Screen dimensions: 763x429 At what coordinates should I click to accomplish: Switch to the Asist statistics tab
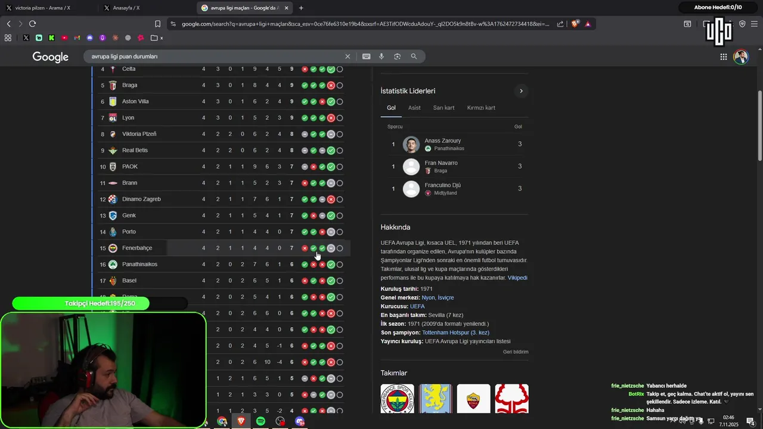[414, 108]
